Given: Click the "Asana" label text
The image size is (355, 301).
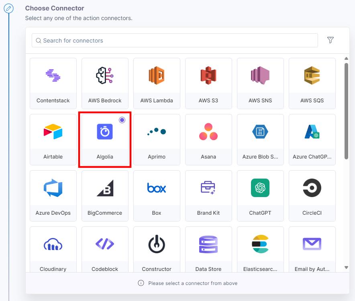Looking at the screenshot, I should (208, 157).
